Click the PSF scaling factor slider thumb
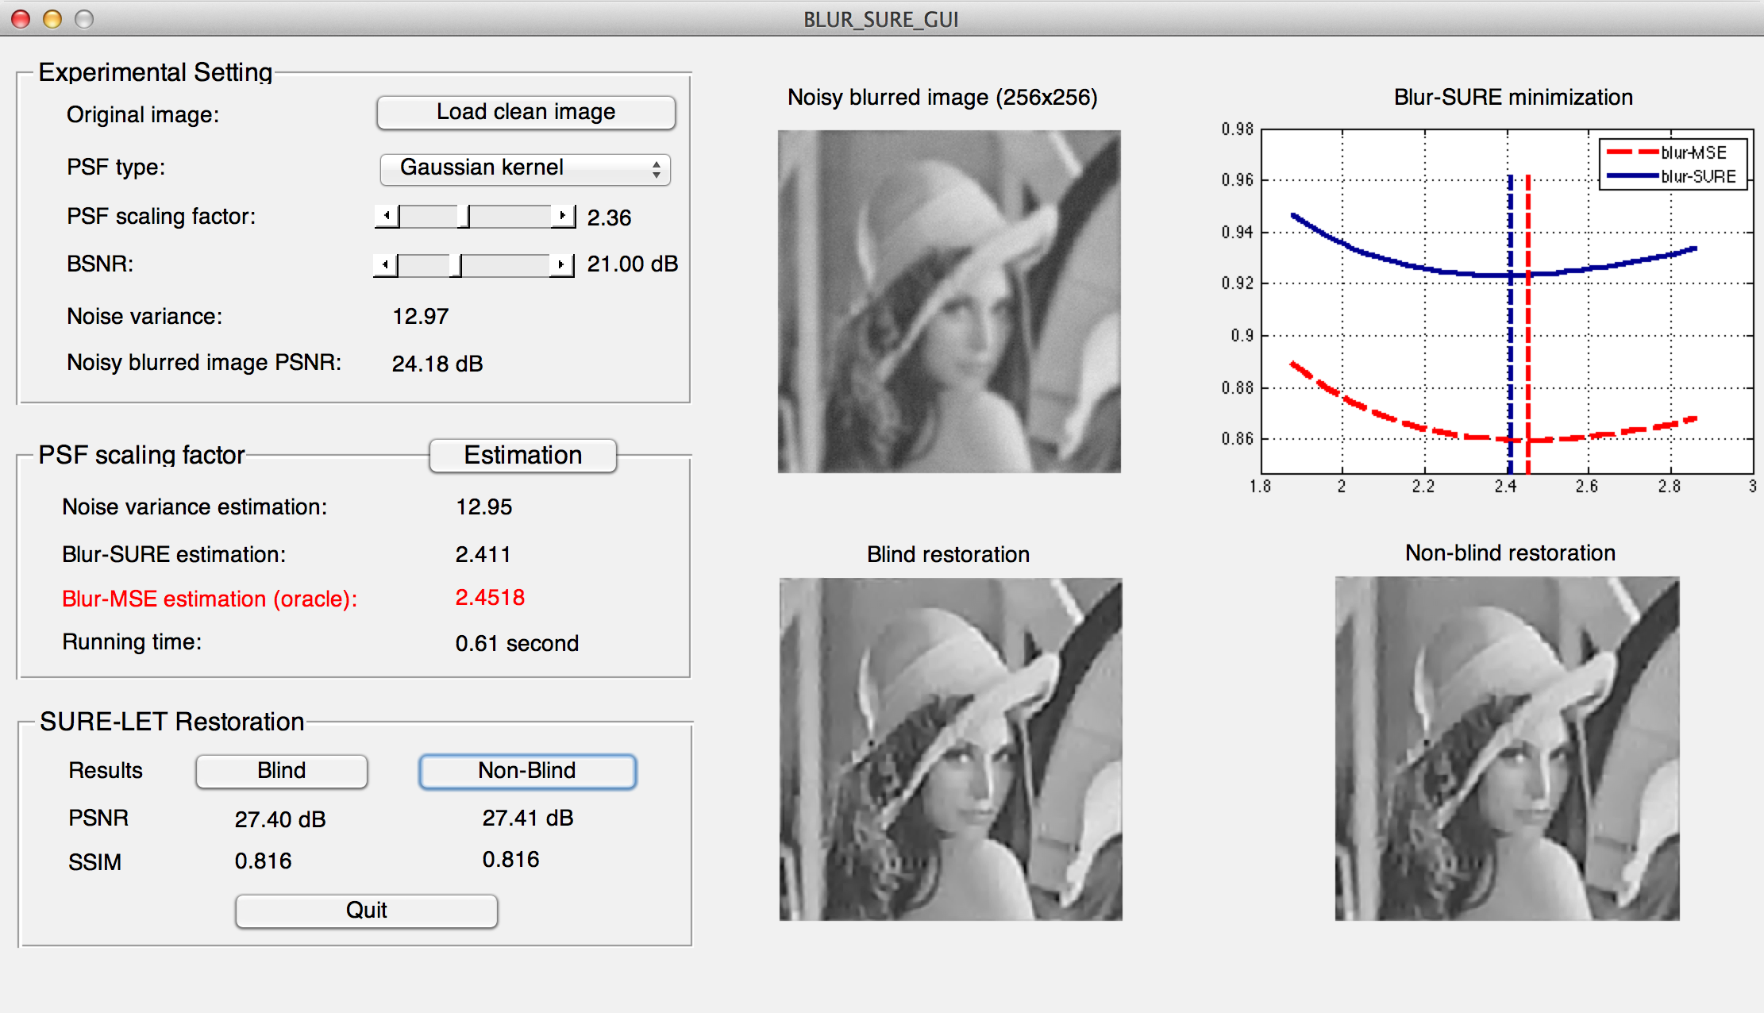 coord(464,216)
